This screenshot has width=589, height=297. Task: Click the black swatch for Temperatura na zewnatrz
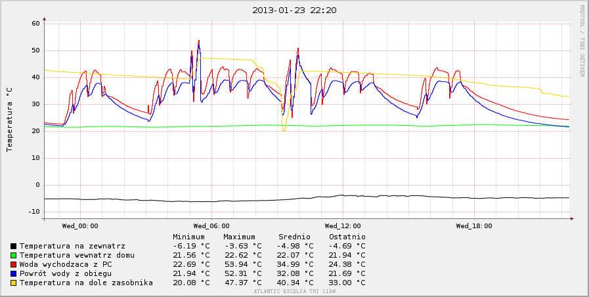13,246
